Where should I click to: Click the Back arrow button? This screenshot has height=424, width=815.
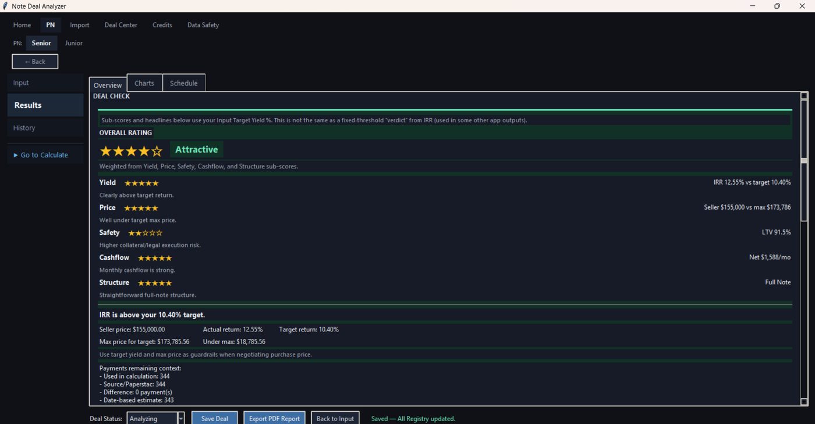point(35,61)
